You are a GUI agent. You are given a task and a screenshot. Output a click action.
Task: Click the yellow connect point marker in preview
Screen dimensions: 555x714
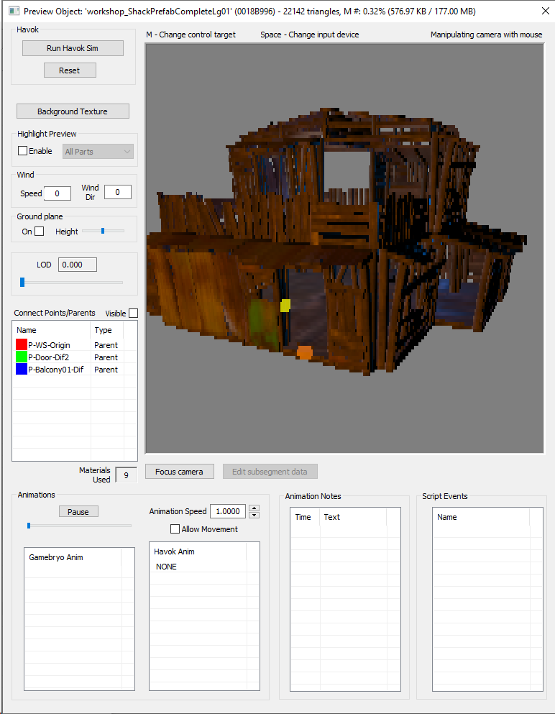click(x=285, y=305)
